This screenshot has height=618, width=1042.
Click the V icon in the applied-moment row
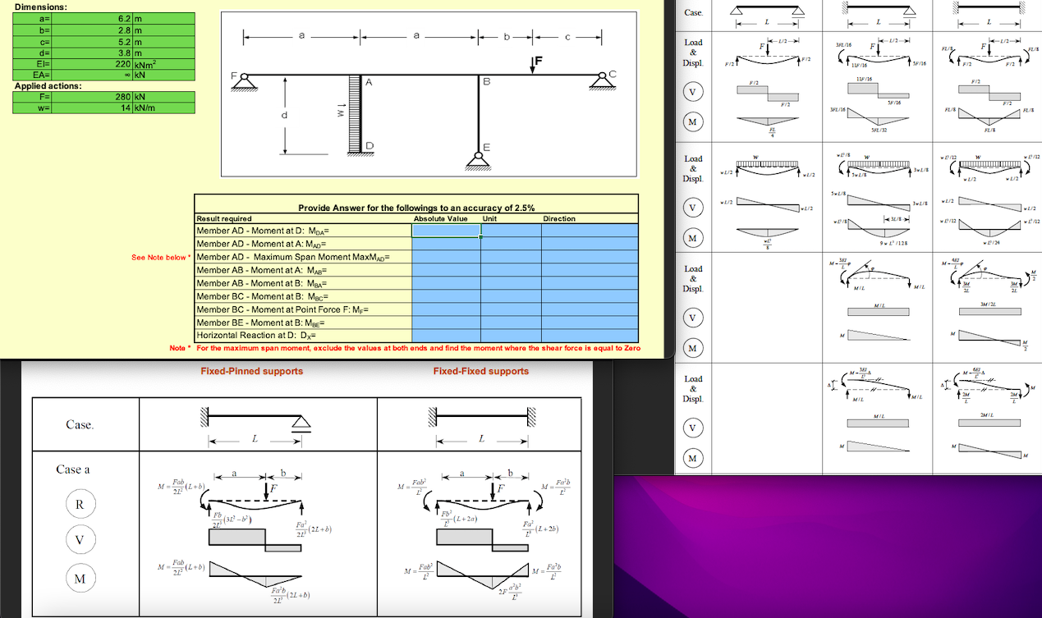693,318
